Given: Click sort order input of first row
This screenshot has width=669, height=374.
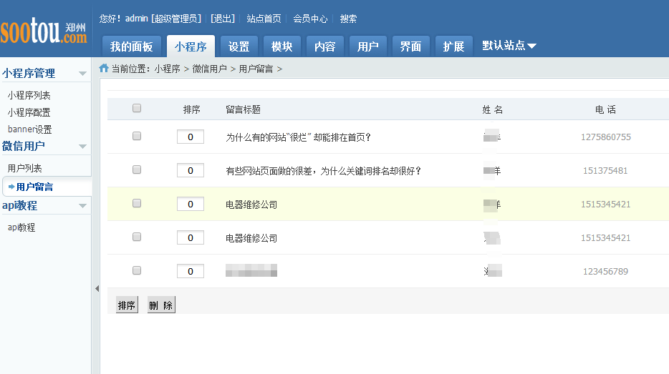Looking at the screenshot, I should [x=191, y=137].
